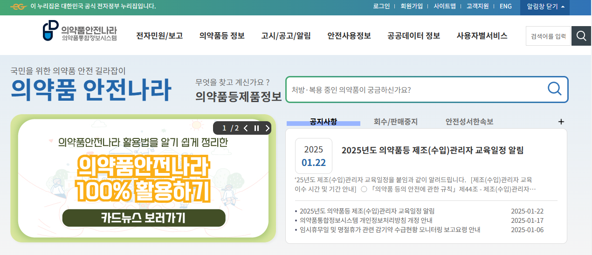Focus the header 검색어를 입력 field
The width and height of the screenshot is (592, 255).
point(548,36)
